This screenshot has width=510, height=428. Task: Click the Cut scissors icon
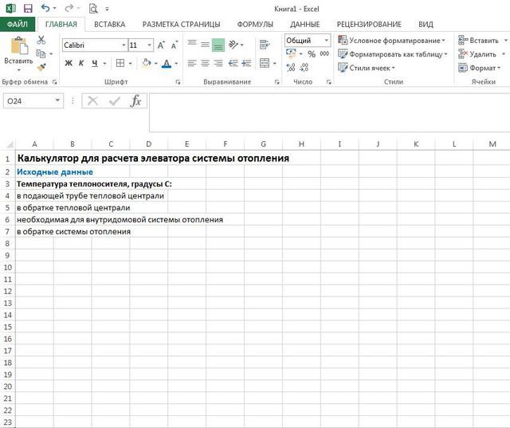41,40
